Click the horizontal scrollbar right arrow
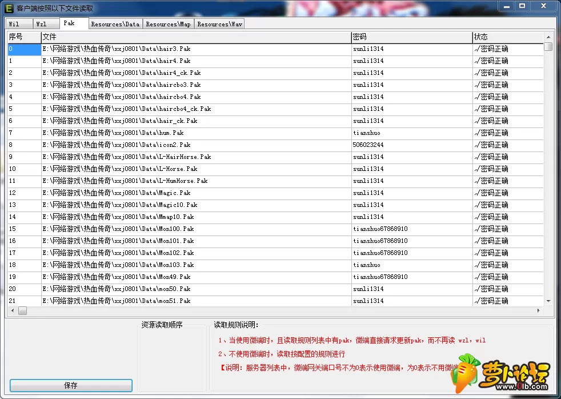 (539, 310)
